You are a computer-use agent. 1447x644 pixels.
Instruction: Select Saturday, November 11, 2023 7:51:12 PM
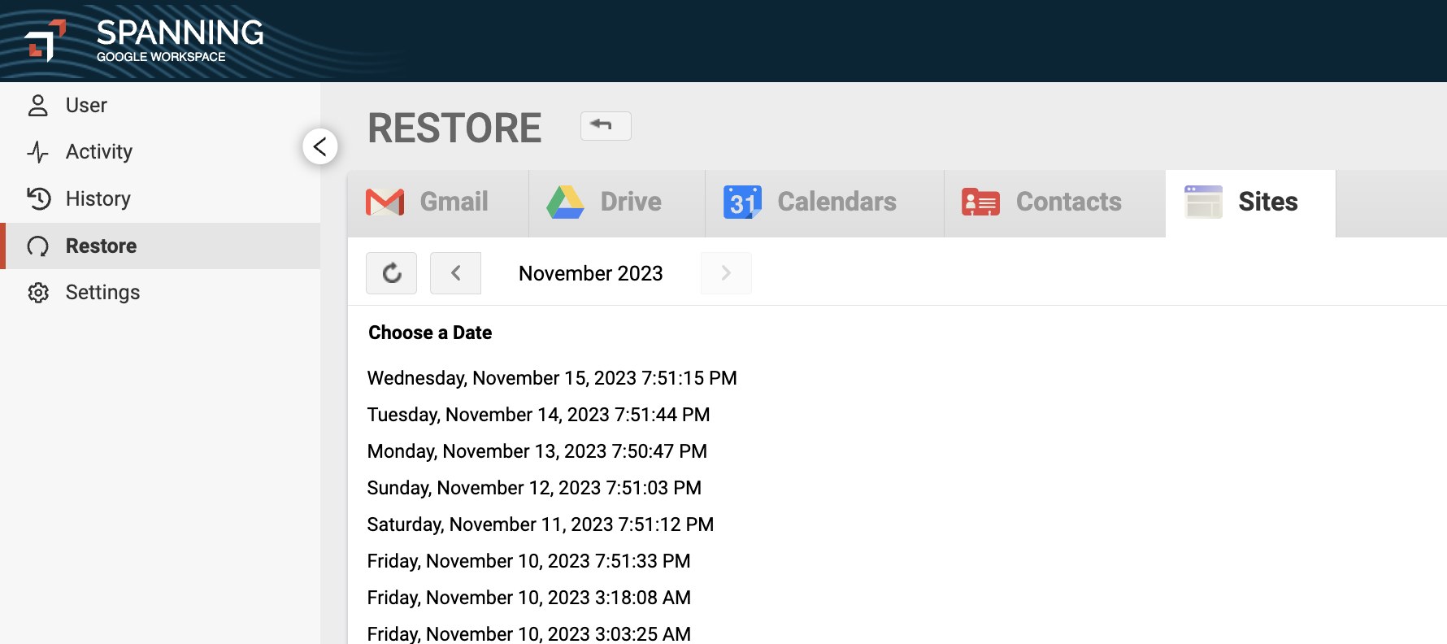coord(541,524)
